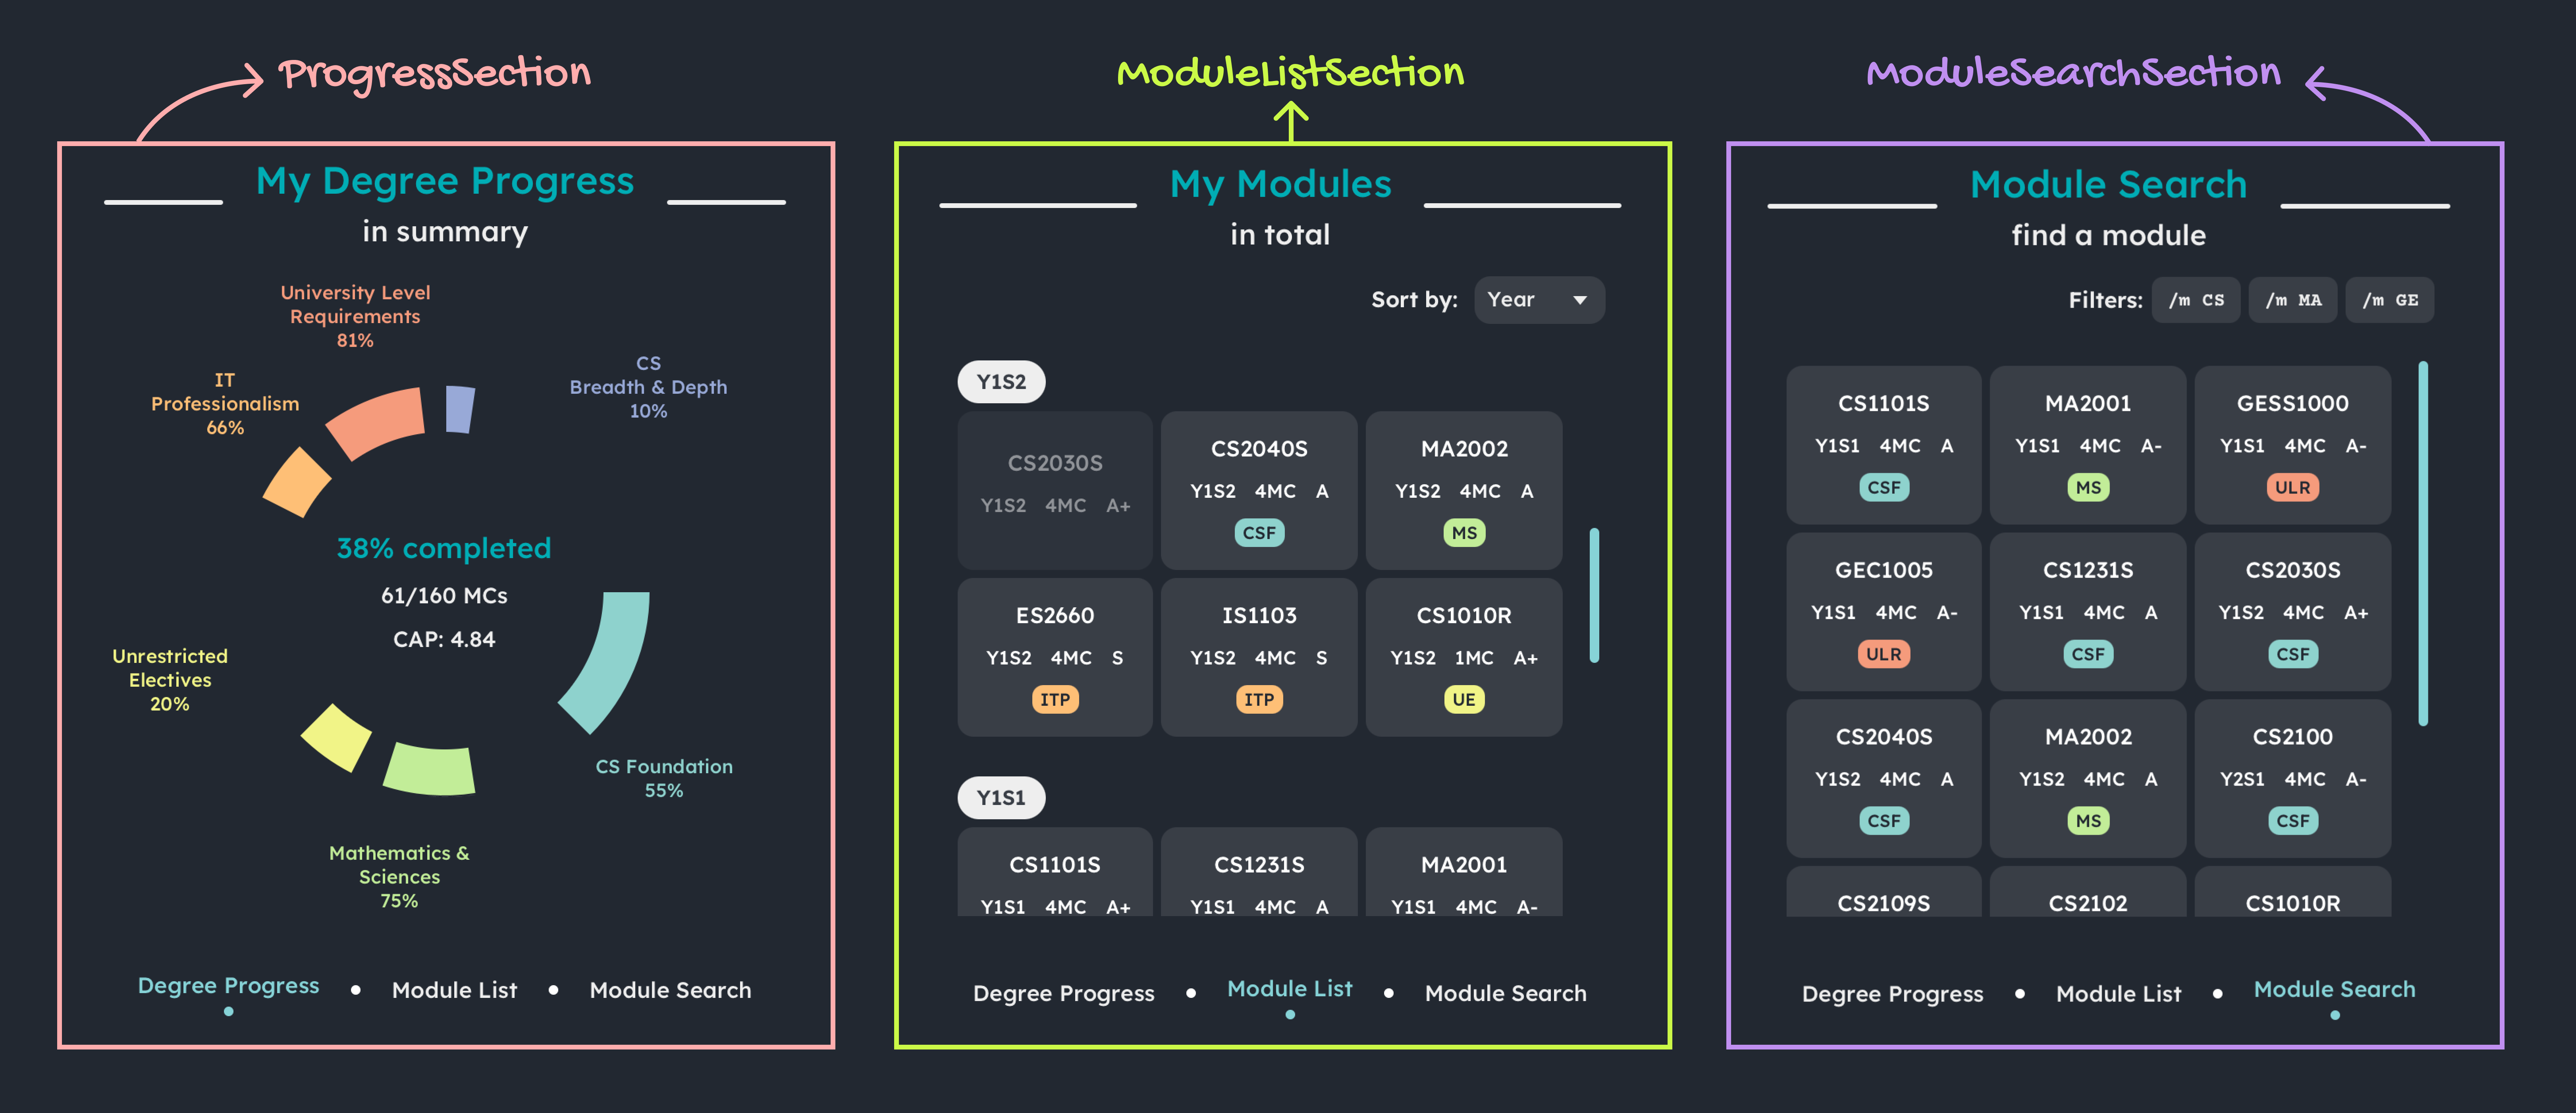Click the GEC1005 search result card

coord(1884,612)
